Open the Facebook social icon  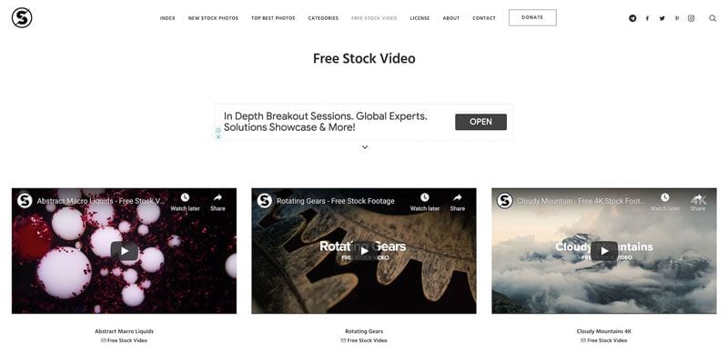point(647,18)
